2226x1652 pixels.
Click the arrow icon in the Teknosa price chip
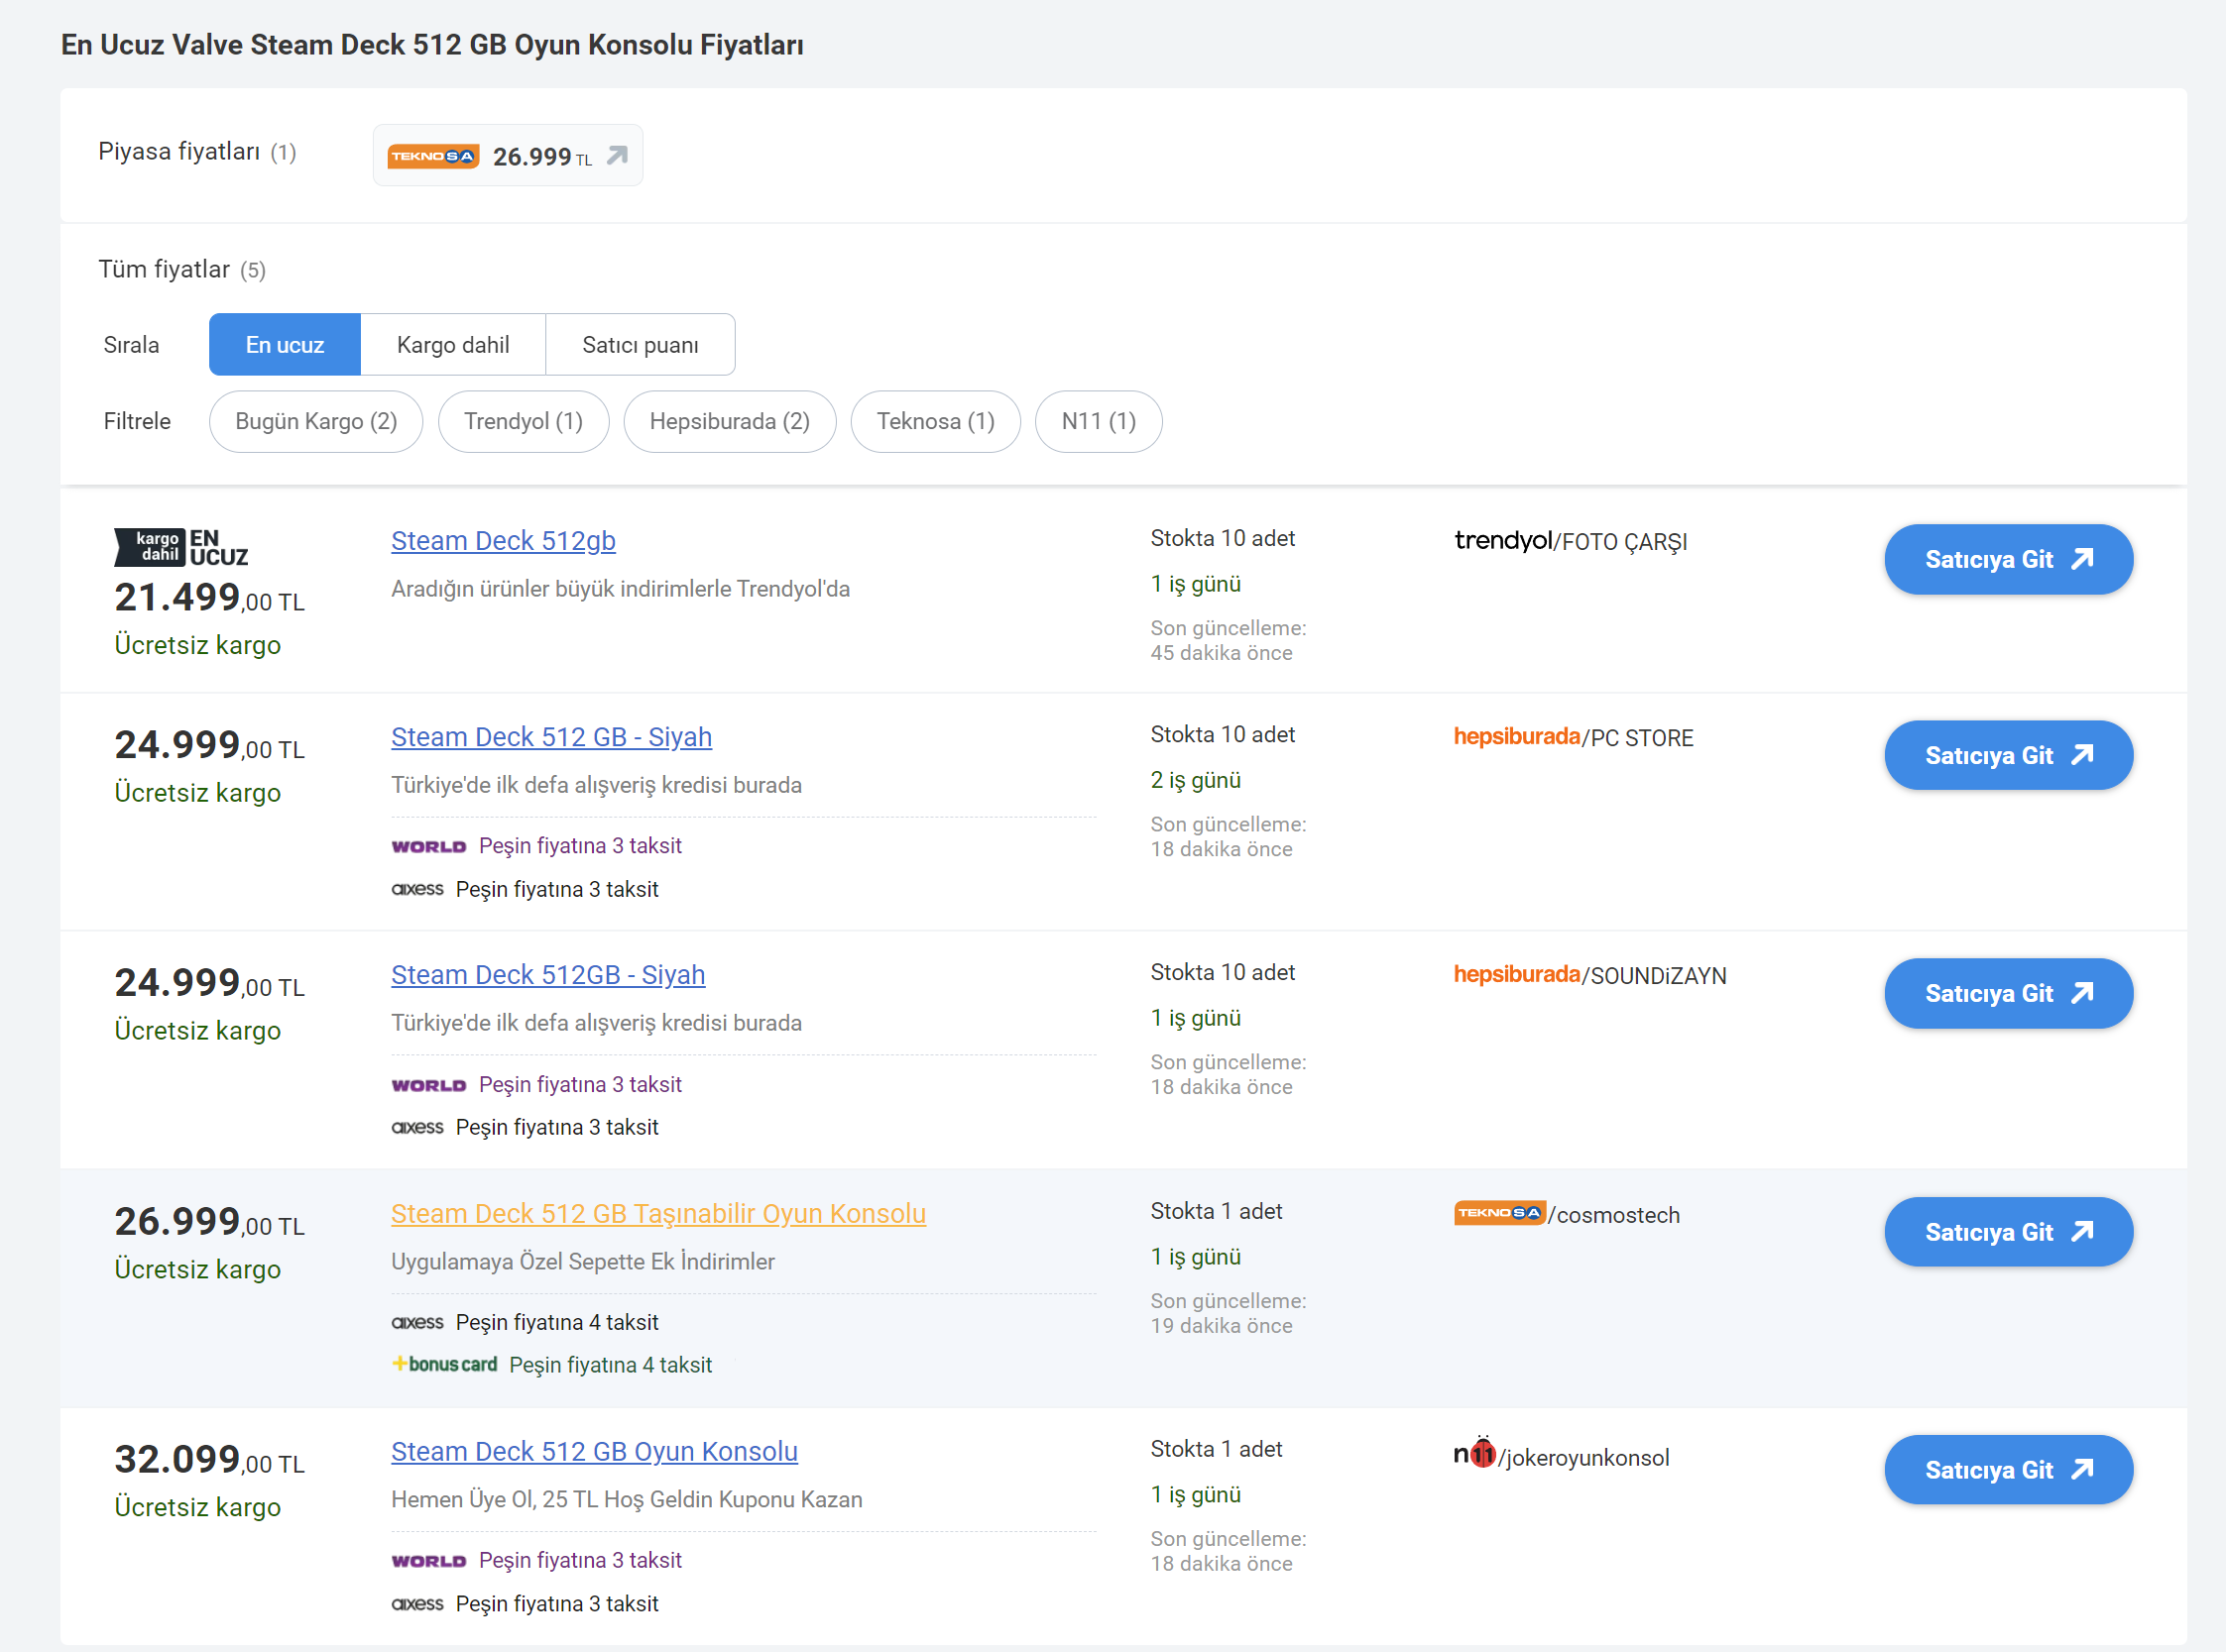pos(618,155)
